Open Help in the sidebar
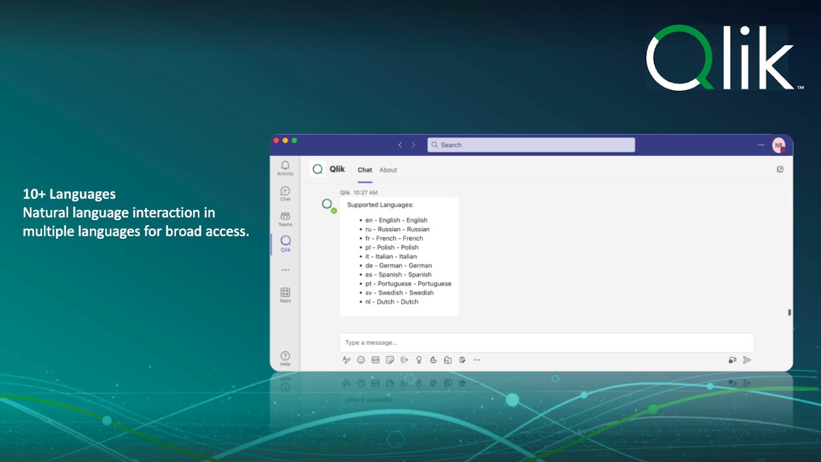The height and width of the screenshot is (462, 821). [285, 359]
